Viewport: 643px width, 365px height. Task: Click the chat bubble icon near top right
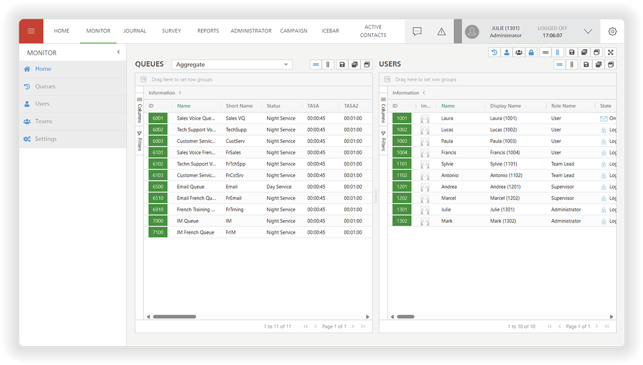coord(417,31)
